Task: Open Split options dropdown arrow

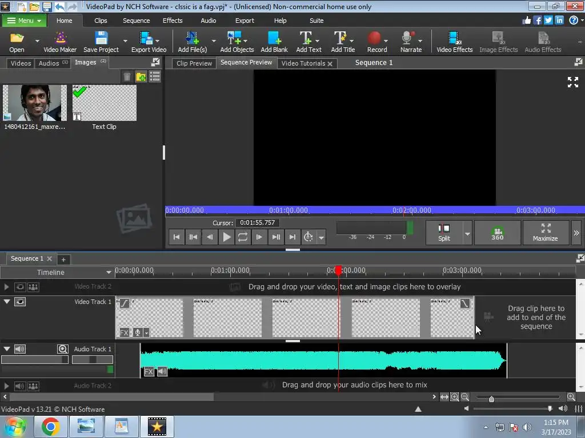Action: [x=467, y=233]
